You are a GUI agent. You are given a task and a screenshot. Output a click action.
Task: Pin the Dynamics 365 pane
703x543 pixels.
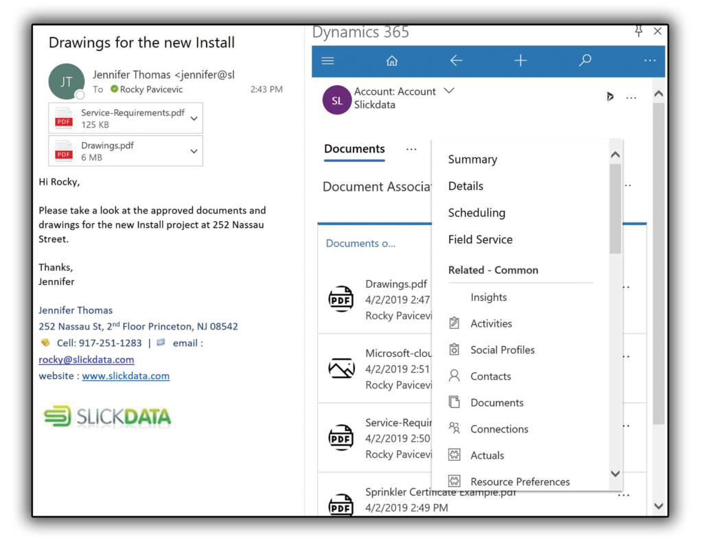pos(638,31)
